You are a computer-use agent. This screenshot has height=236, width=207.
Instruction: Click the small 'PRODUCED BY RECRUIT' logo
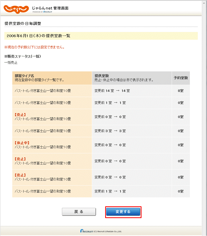click(42, 12)
